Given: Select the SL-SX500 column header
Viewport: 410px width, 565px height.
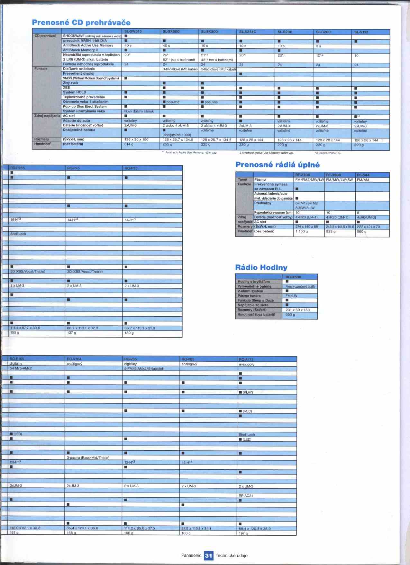Looking at the screenshot, I should [171, 32].
